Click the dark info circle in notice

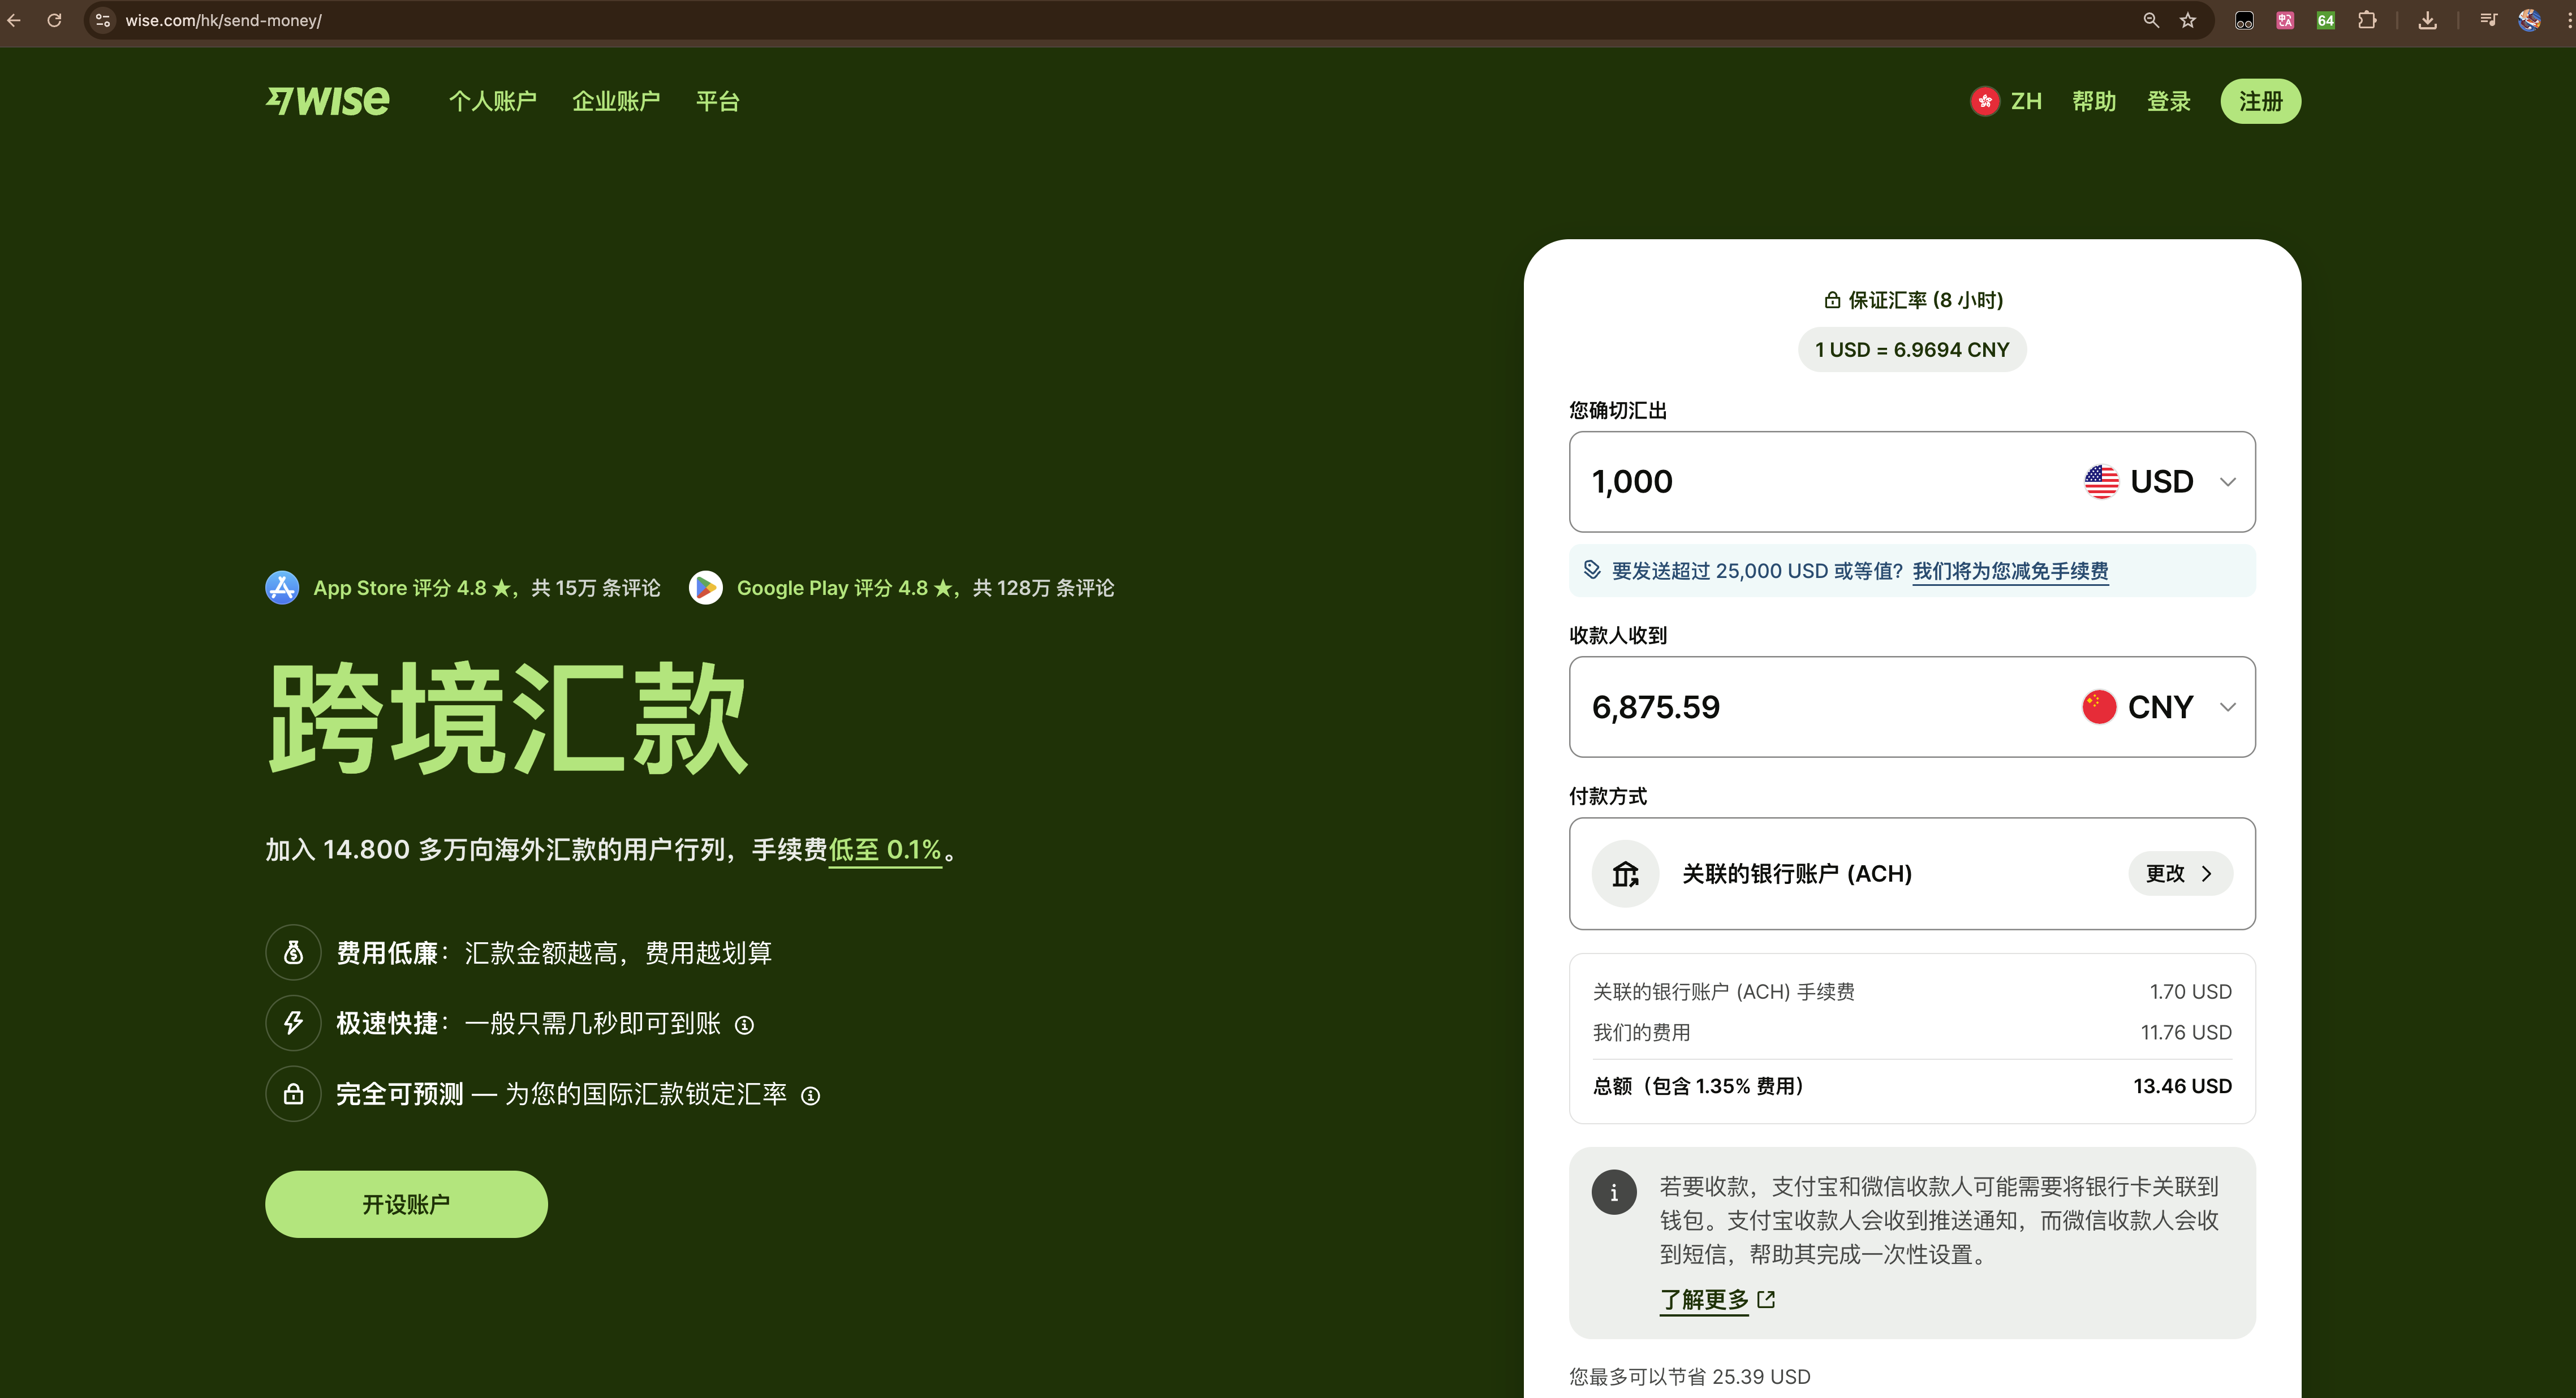[1614, 1192]
